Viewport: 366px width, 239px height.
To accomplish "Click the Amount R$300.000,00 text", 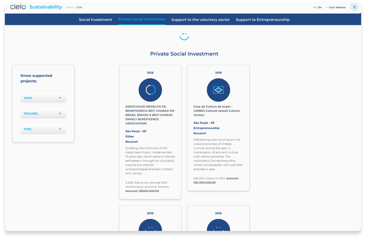I will coord(142,191).
